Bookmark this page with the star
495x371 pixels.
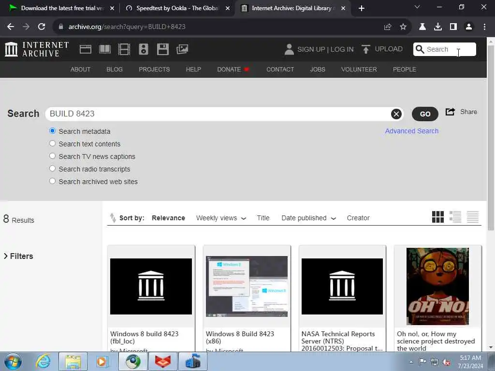click(x=403, y=27)
